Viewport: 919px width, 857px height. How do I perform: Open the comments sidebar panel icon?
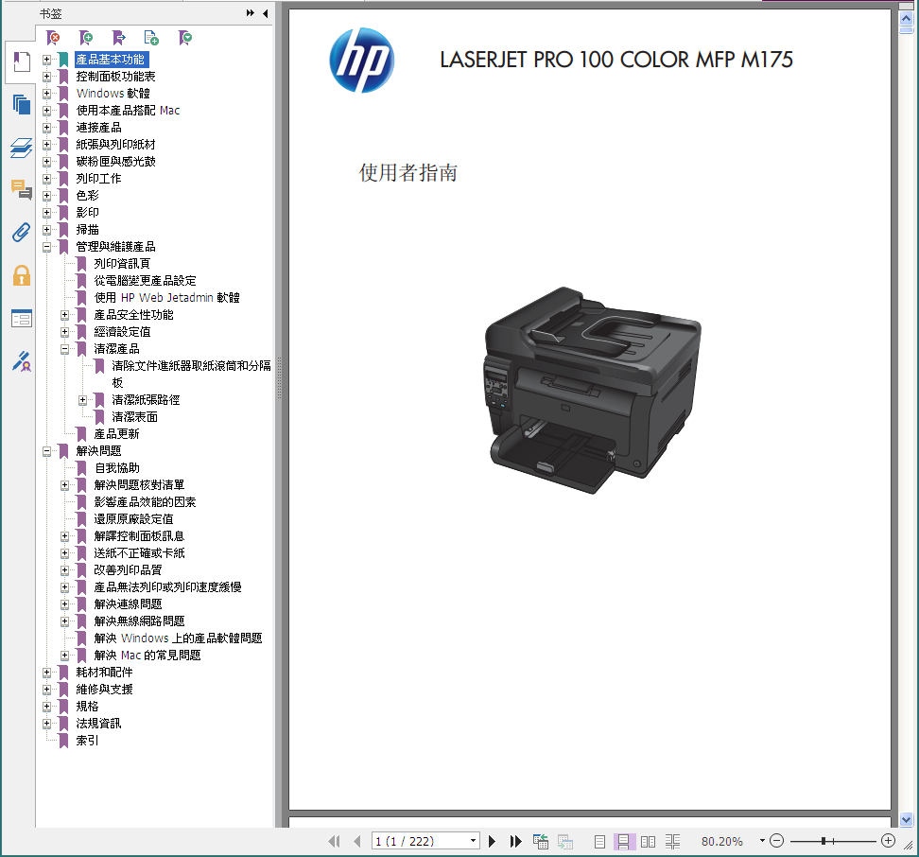[22, 190]
